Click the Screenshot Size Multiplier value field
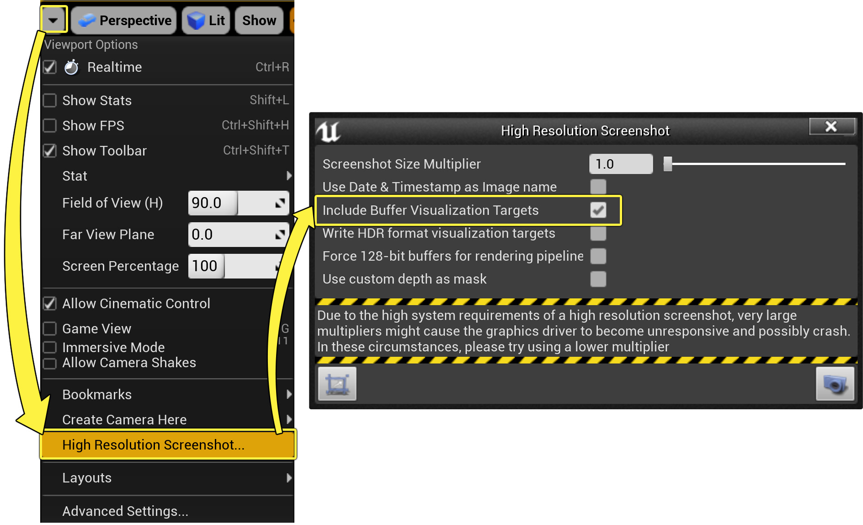Viewport: 863px width, 525px height. [621, 164]
